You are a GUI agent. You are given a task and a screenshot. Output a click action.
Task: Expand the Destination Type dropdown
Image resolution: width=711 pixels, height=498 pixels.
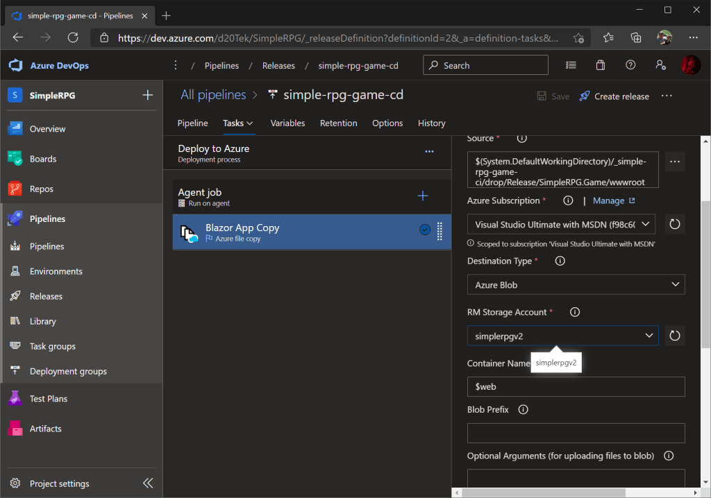(x=576, y=285)
